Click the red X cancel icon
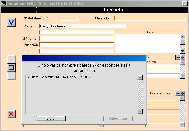The height and width of the screenshot is (131, 189). click(11, 114)
